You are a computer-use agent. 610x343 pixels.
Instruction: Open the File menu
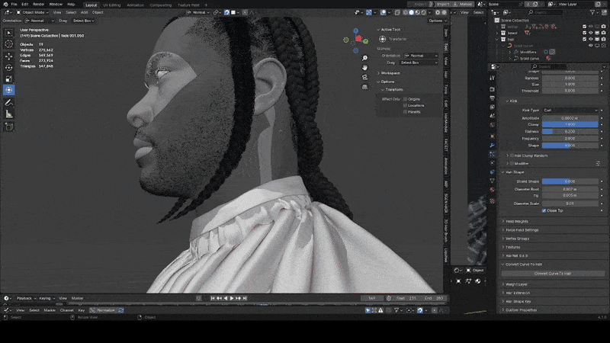click(14, 5)
